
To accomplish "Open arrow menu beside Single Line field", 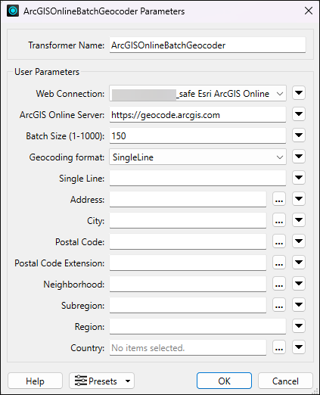I will pyautogui.click(x=299, y=178).
